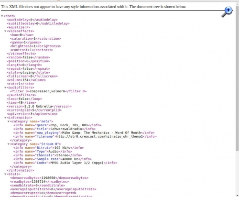The width and height of the screenshot is (239, 197).
Task: Click the state playing line
Action: [x=28, y=73]
